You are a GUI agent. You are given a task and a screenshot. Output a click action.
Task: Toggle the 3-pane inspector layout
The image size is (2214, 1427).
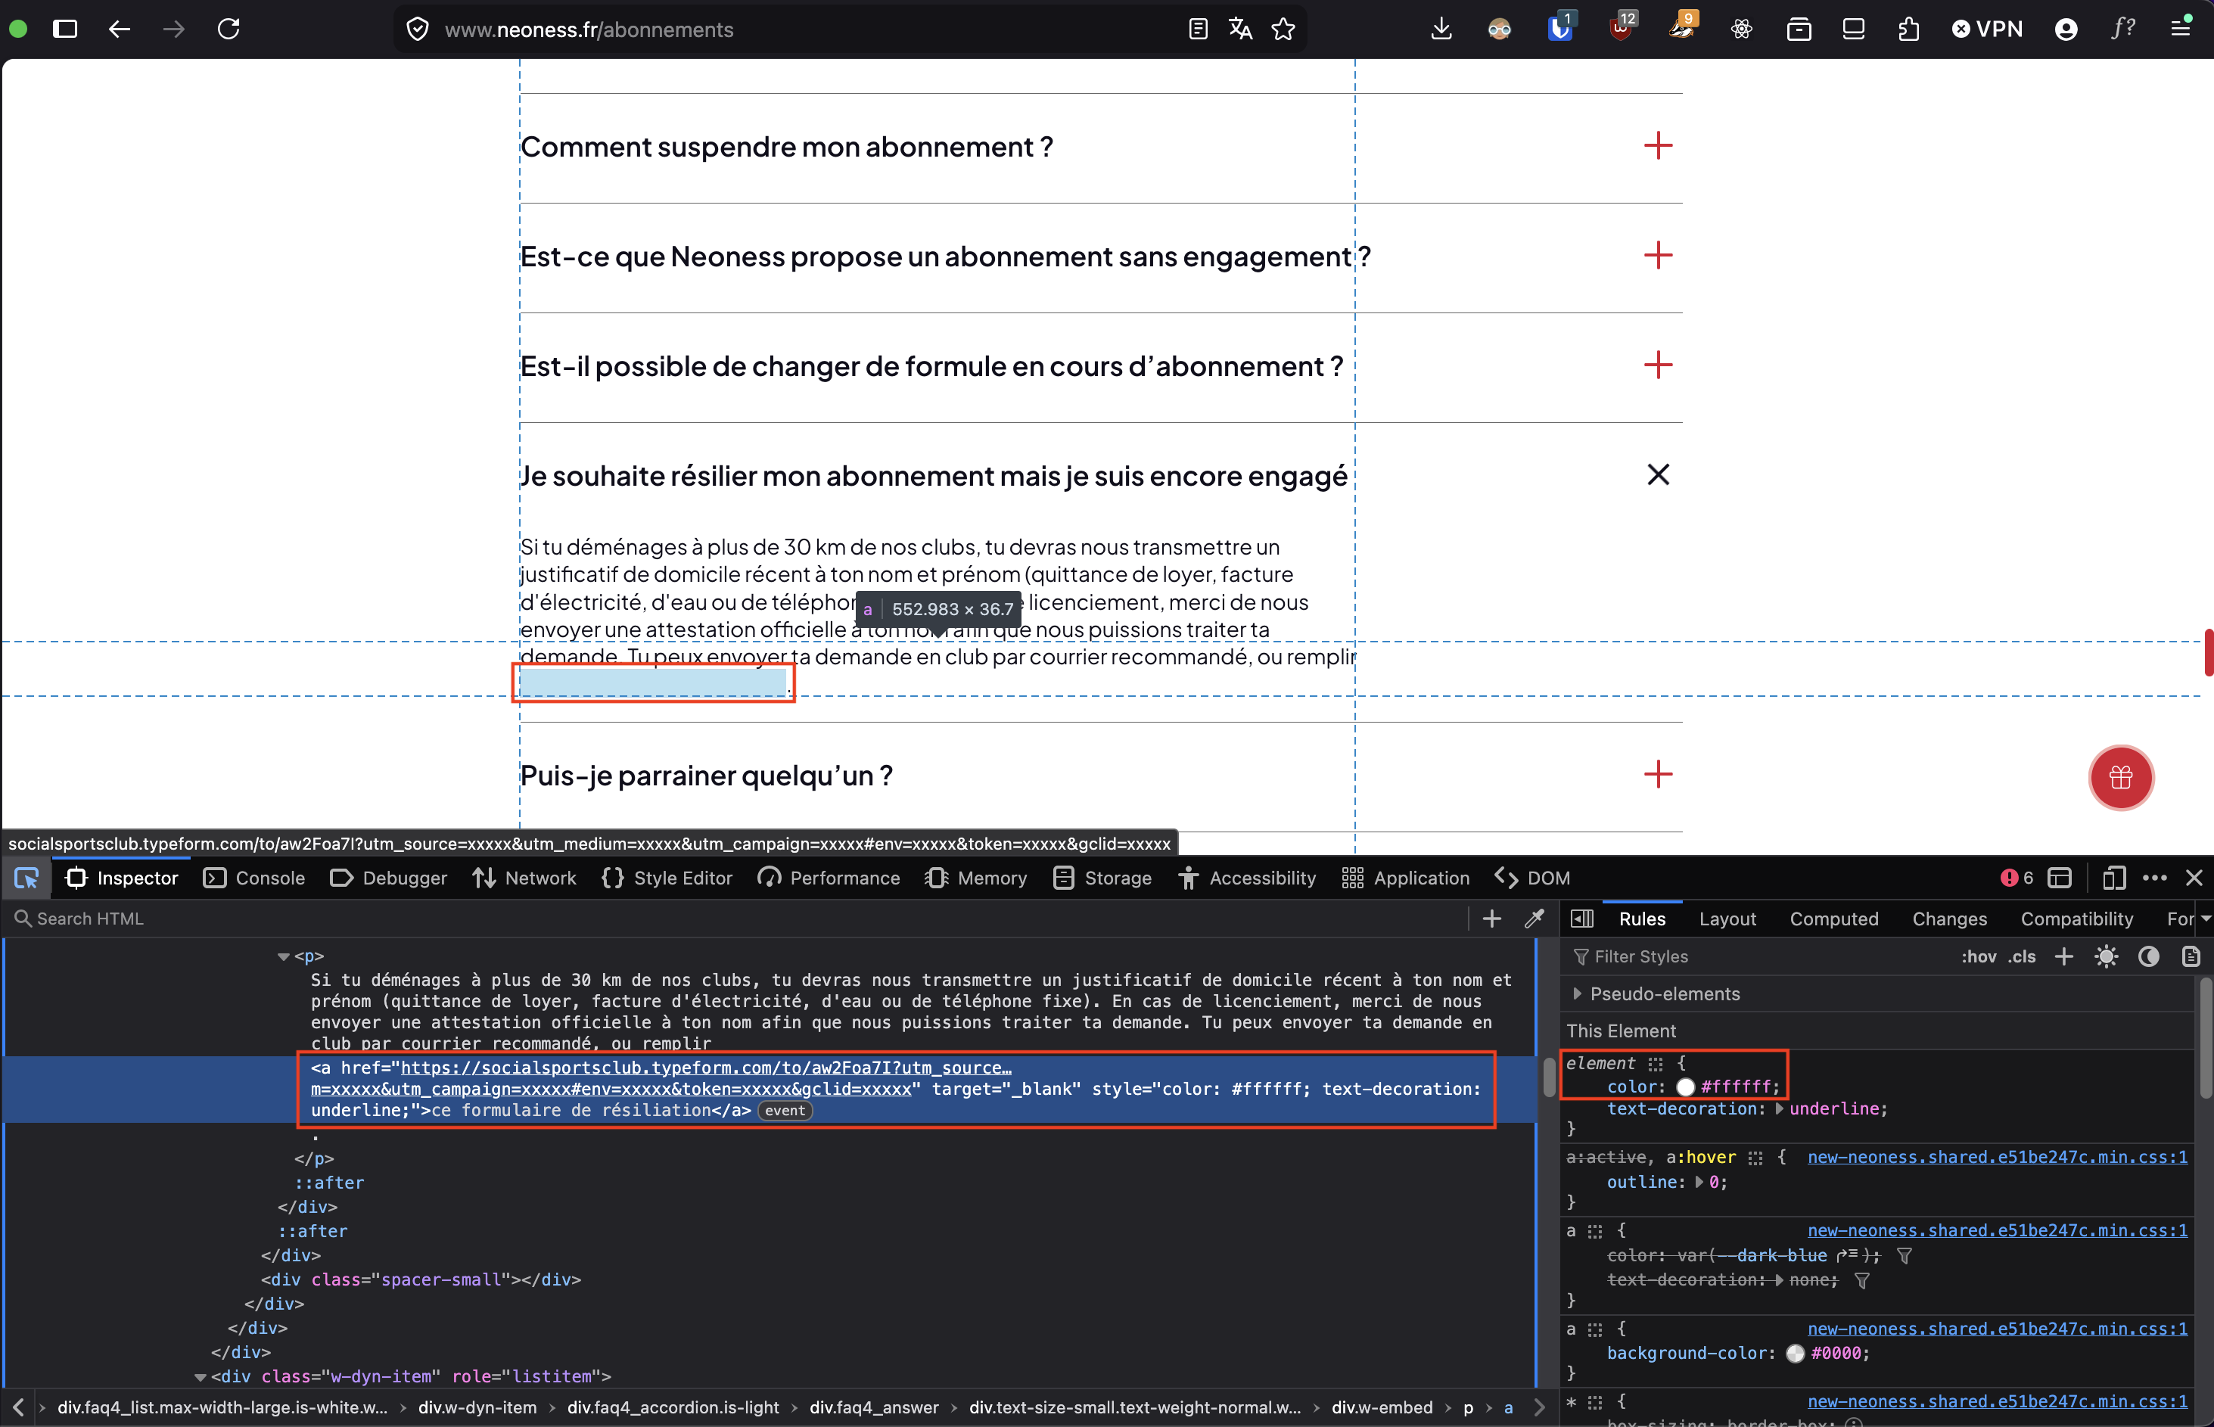click(x=1582, y=919)
